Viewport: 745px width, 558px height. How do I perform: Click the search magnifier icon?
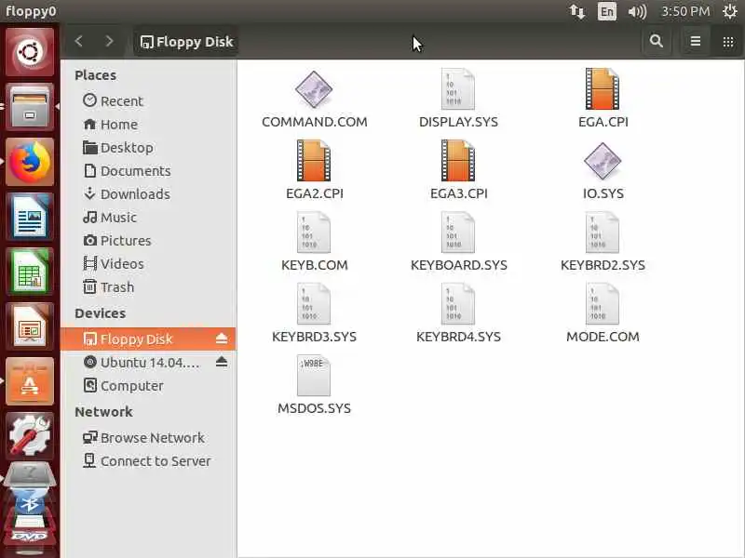[657, 41]
